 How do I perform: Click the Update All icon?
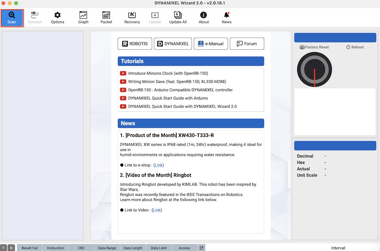[x=178, y=17]
